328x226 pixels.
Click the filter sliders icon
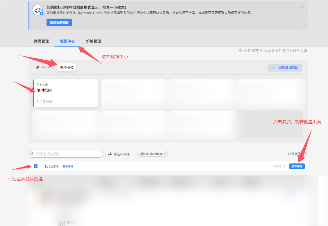(x=110, y=154)
